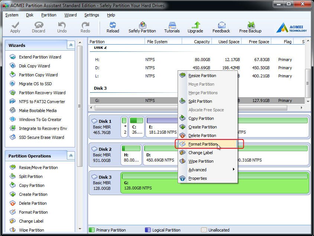Select Copy Partition in sidebar operations
The image size is (314, 236).
point(27,185)
